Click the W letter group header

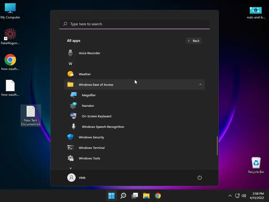click(x=70, y=64)
